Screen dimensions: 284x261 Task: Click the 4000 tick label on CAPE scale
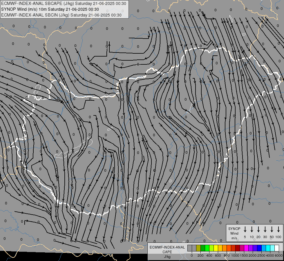(x=270, y=255)
